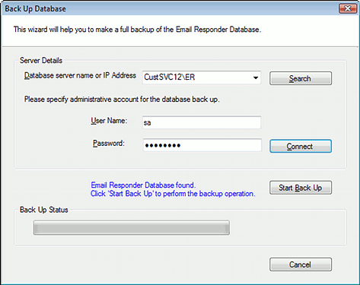
Task: Click the Start Back Up button
Action: click(x=301, y=188)
